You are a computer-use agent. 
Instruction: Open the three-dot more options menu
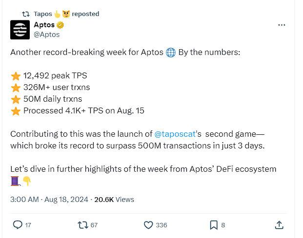pos(282,25)
